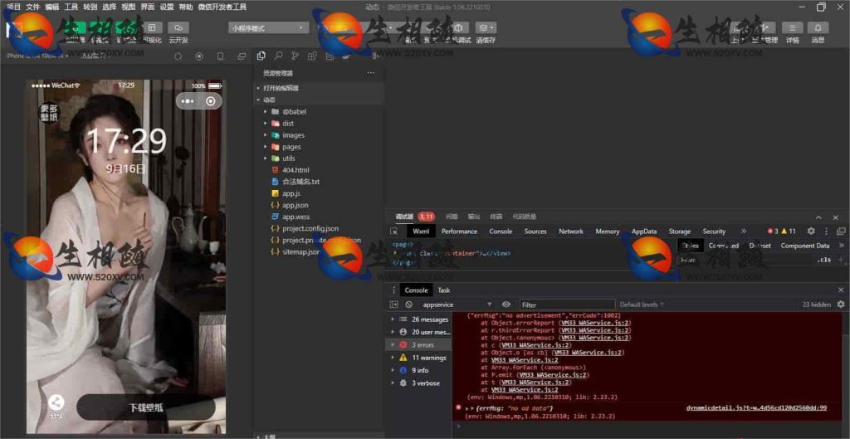Open the 微信开发者工具 menu
Screen dimensions: 850x439
222,7
